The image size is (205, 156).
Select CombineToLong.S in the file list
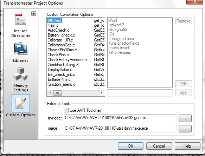[x=63, y=65]
